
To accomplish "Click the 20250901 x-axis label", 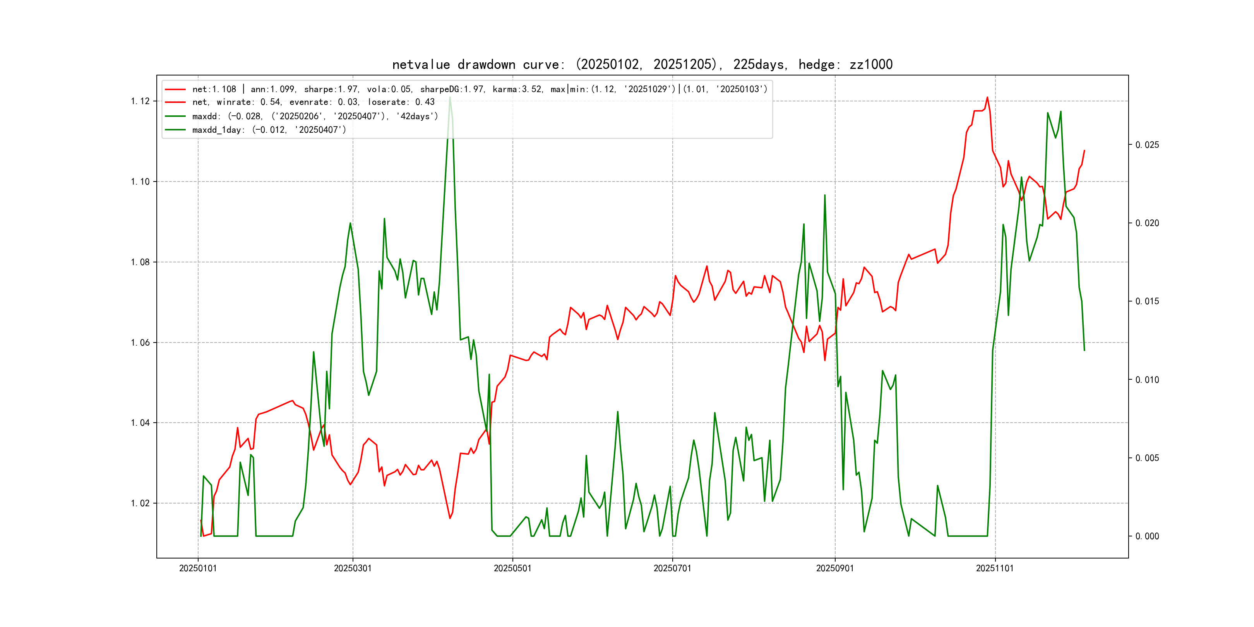I will [x=834, y=568].
